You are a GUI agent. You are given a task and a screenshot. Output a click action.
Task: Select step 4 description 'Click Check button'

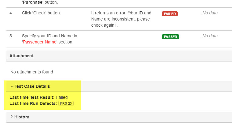click(x=41, y=13)
